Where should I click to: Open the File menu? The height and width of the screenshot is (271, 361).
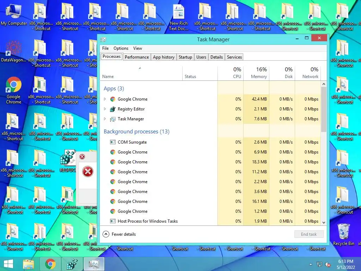(x=105, y=48)
